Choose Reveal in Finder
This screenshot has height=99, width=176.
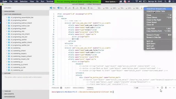click(x=158, y=35)
